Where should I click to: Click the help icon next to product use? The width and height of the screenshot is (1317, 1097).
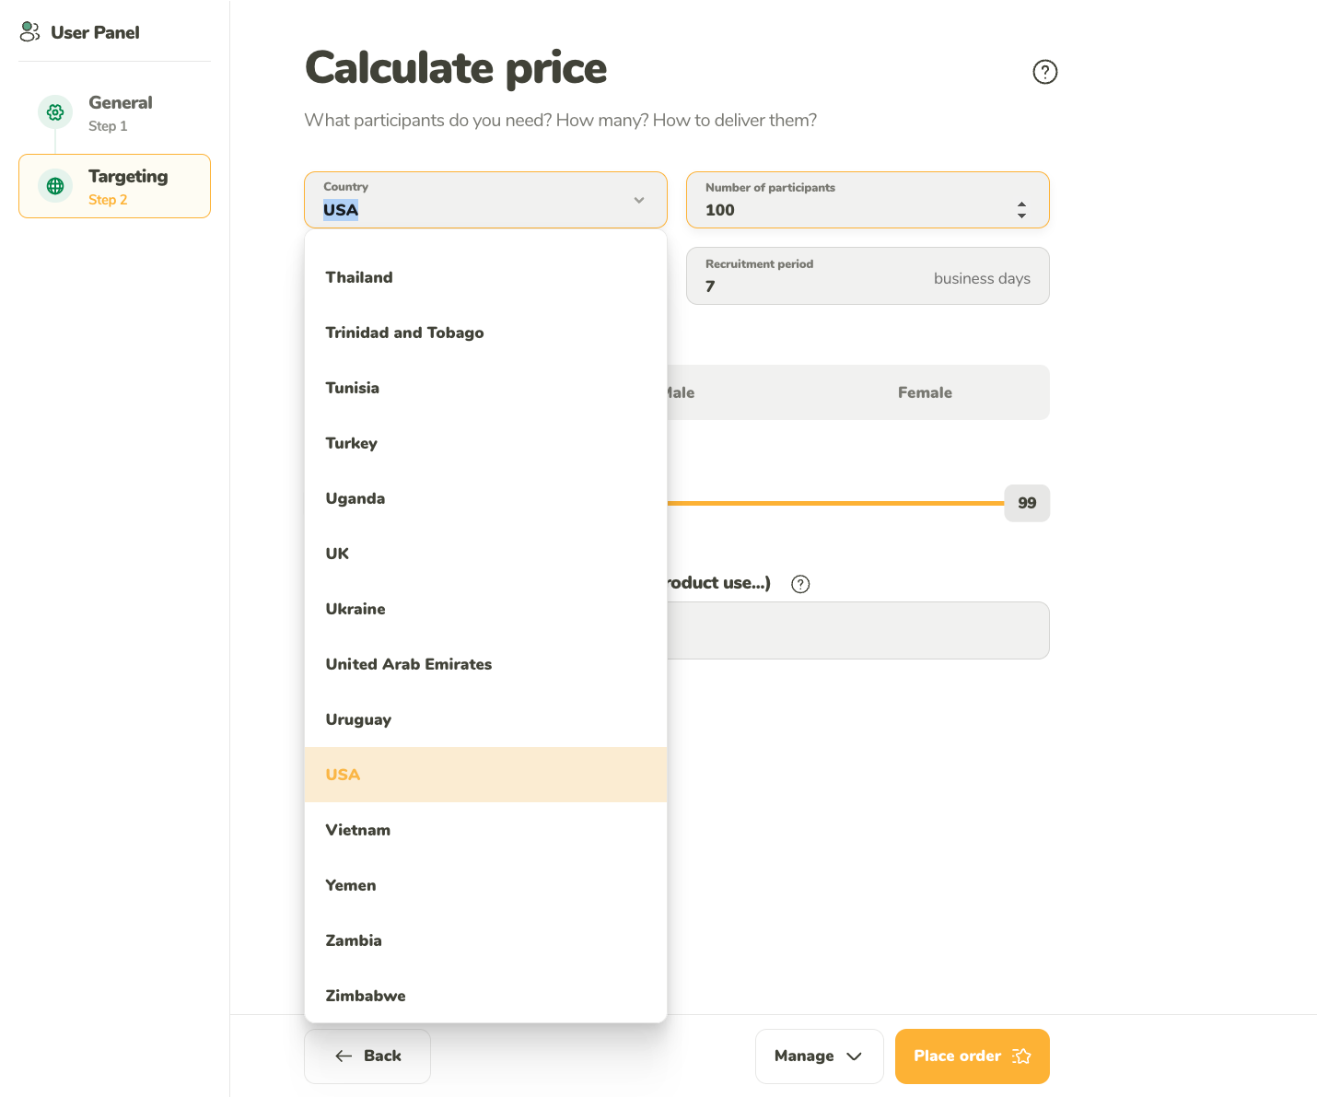[800, 584]
